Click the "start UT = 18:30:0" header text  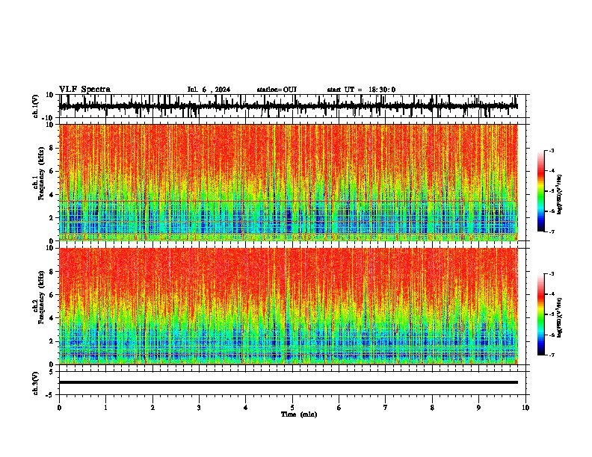[361, 90]
